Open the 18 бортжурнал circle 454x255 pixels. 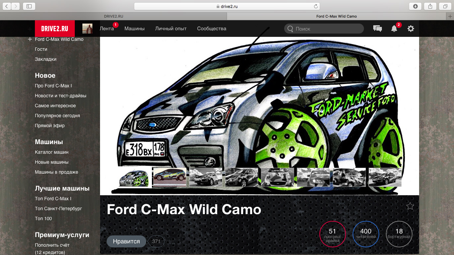(399, 234)
